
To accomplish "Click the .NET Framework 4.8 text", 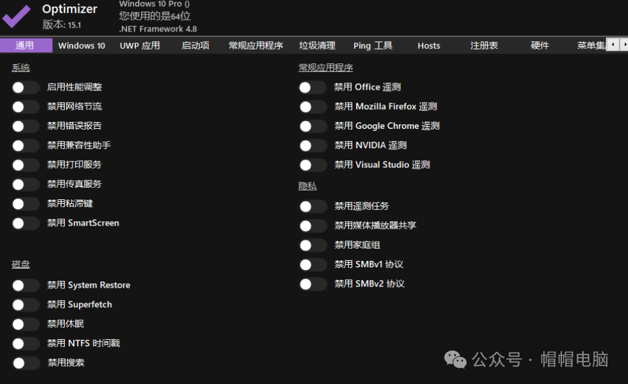I will point(158,29).
